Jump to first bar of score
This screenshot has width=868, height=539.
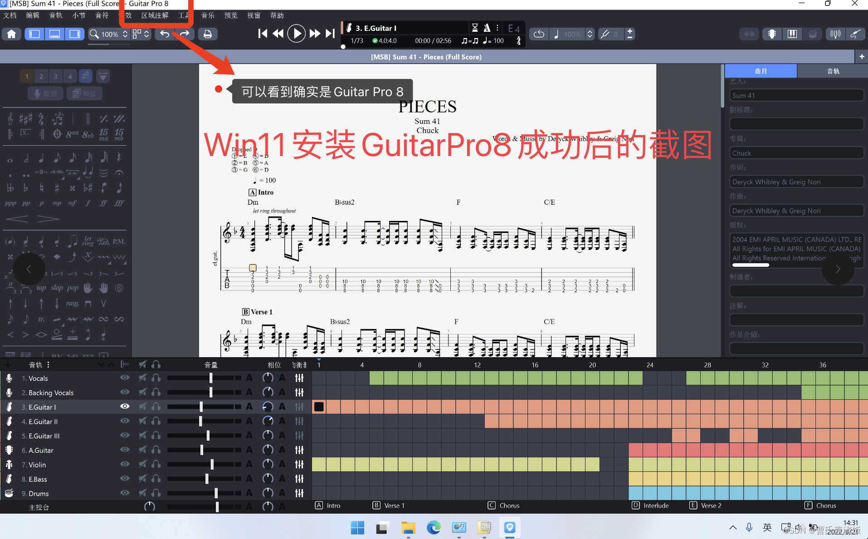coord(262,34)
